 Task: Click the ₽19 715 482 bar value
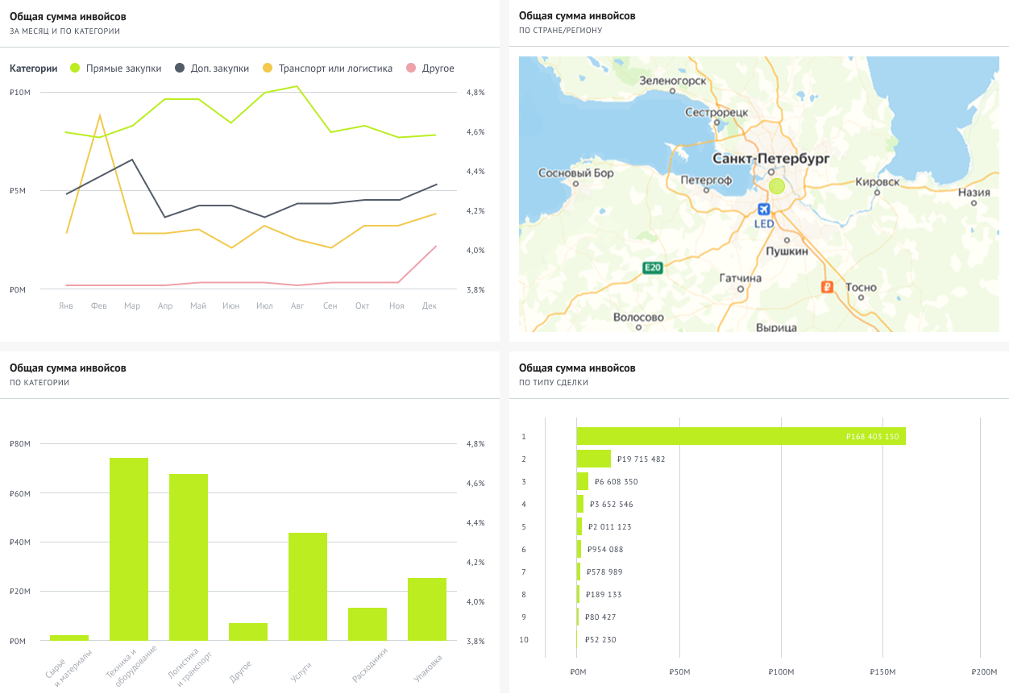641,459
